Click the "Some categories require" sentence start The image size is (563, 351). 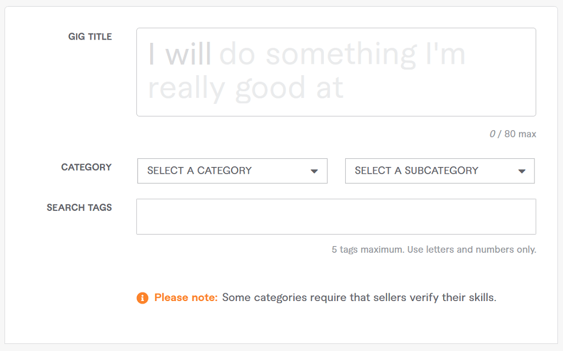tap(274, 298)
